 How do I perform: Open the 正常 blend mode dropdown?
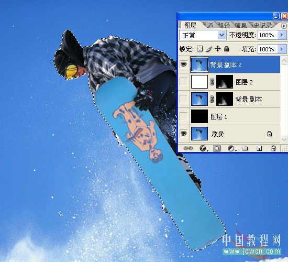221,35
